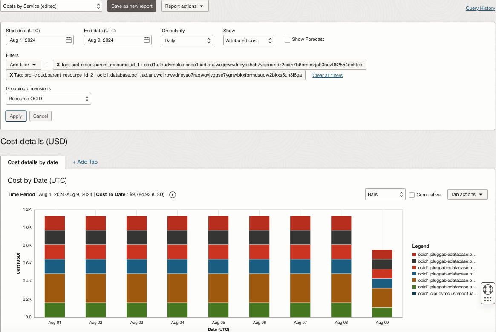The width and height of the screenshot is (496, 332).
Task: Open the Granularity dropdown
Action: [187, 40]
